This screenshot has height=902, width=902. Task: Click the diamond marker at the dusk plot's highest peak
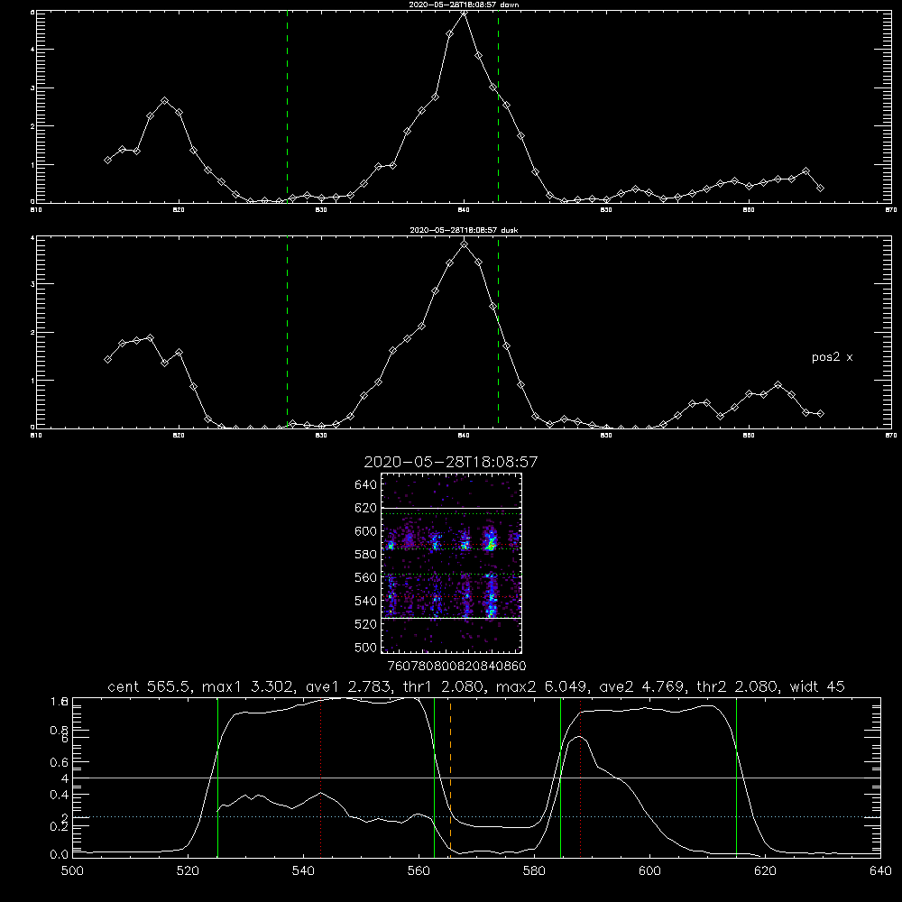(x=465, y=244)
